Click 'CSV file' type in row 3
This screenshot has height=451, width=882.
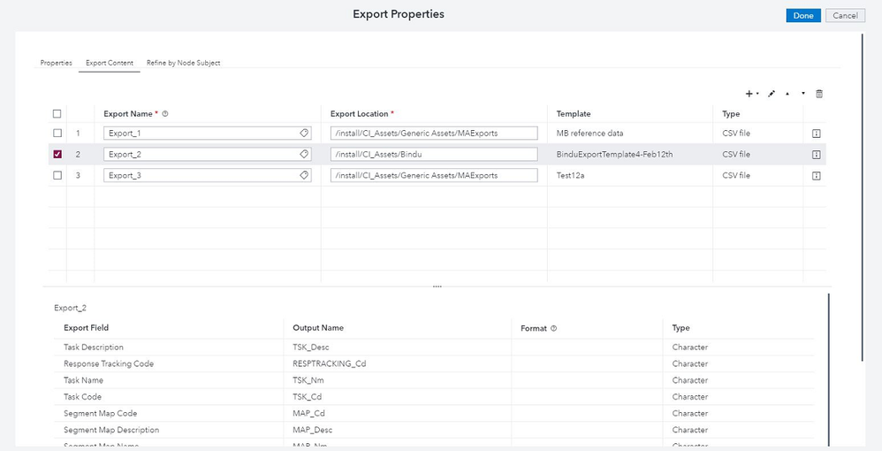(736, 176)
